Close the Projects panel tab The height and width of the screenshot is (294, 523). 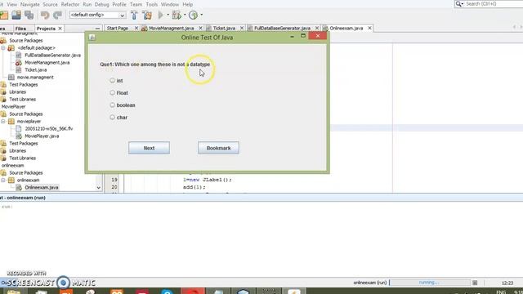pyautogui.click(x=60, y=29)
